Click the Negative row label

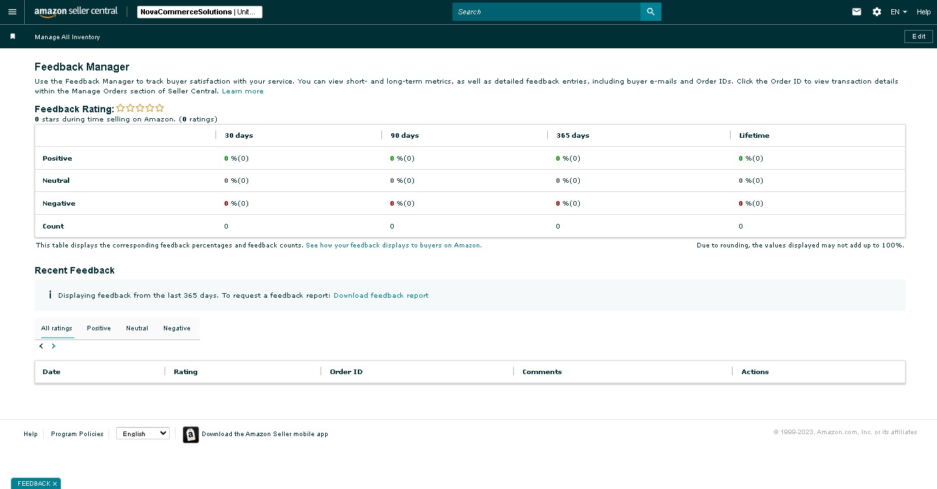pyautogui.click(x=59, y=204)
